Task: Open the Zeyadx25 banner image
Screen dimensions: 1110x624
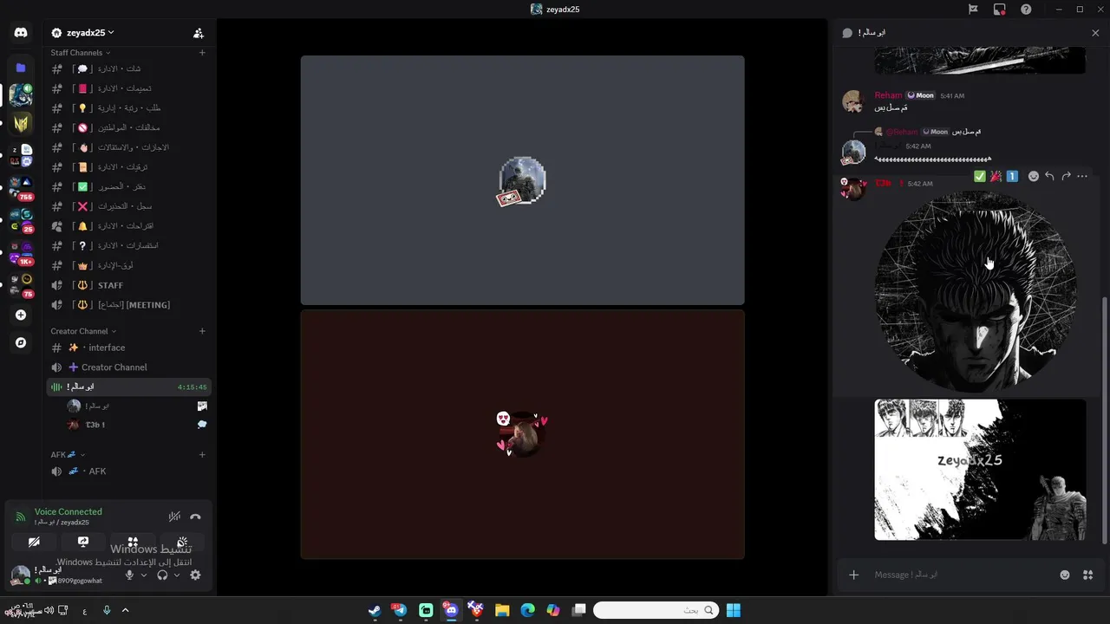Action: click(x=980, y=470)
